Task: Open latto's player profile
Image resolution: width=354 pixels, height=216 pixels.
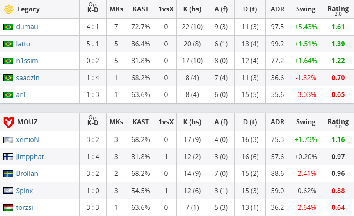Action: point(23,44)
